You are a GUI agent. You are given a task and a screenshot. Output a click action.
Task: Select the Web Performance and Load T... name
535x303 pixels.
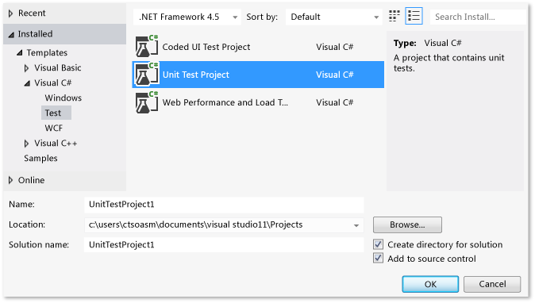[x=225, y=102]
